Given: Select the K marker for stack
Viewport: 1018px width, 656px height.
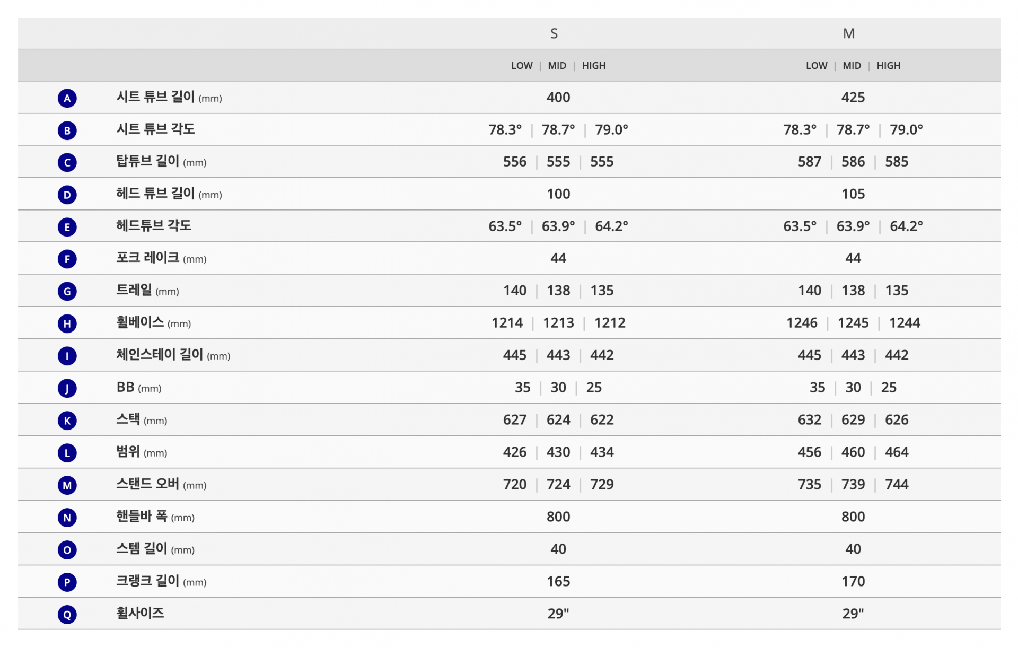Looking at the screenshot, I should 67,421.
